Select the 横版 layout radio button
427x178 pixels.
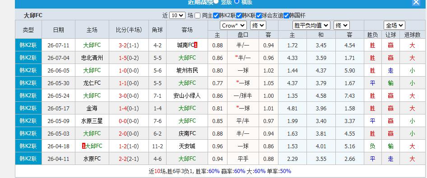(237, 2)
